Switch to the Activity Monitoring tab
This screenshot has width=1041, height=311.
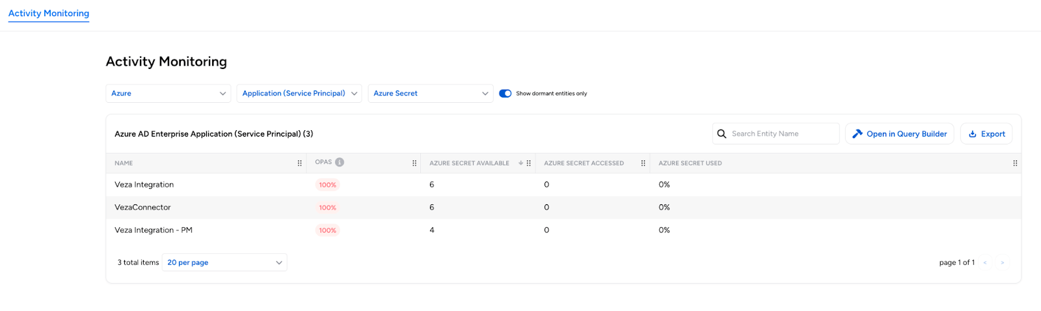(x=49, y=14)
